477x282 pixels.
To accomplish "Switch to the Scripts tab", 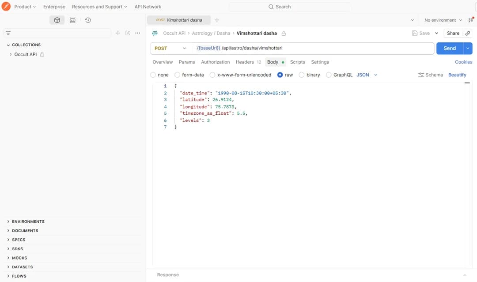I will click(298, 62).
